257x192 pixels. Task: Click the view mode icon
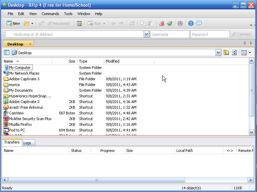[x=244, y=53]
